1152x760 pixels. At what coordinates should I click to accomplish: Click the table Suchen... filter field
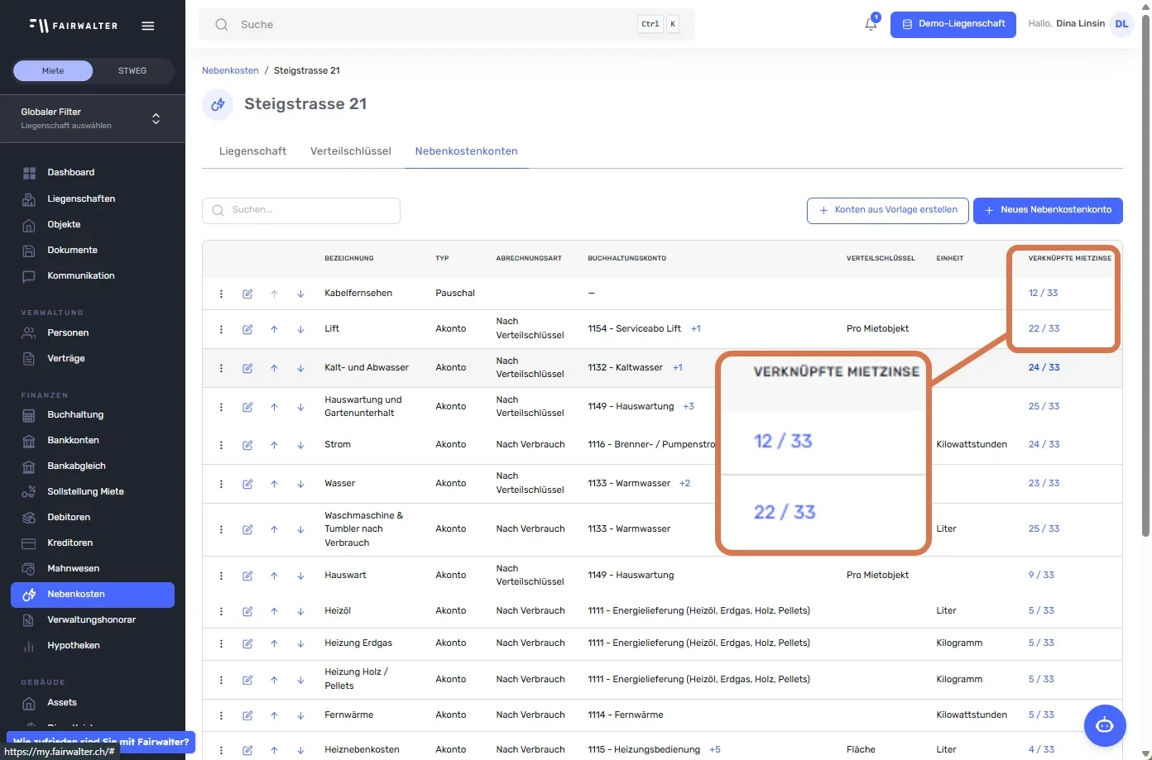point(301,210)
